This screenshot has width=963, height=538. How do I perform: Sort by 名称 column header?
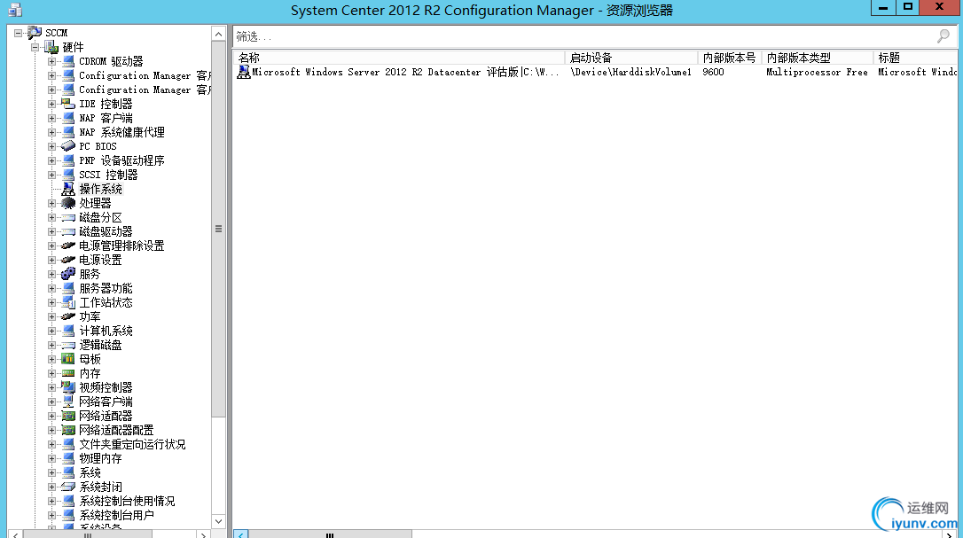[399, 58]
